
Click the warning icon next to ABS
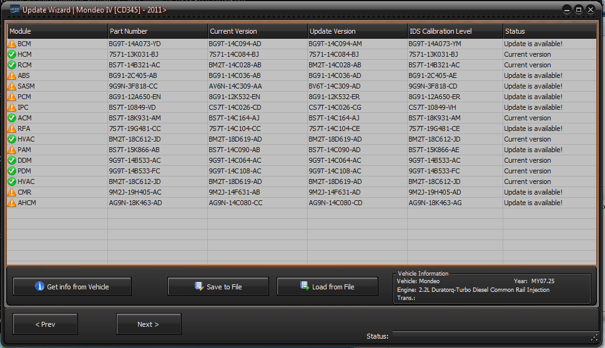12,76
